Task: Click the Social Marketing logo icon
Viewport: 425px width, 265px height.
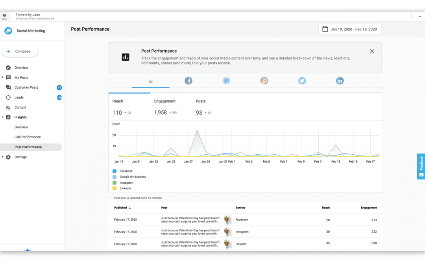Action: click(8, 31)
